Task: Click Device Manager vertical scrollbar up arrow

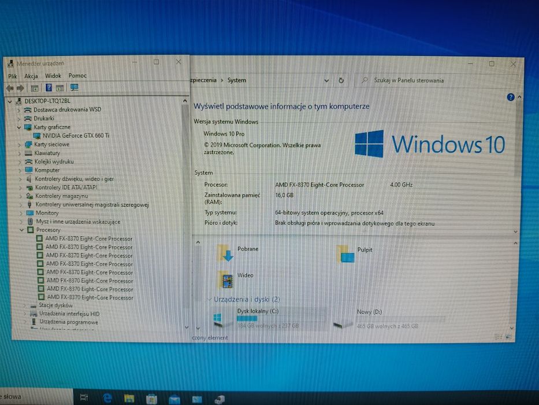Action: (x=185, y=101)
